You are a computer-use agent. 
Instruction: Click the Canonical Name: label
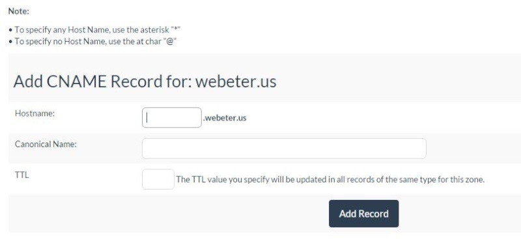tap(46, 145)
